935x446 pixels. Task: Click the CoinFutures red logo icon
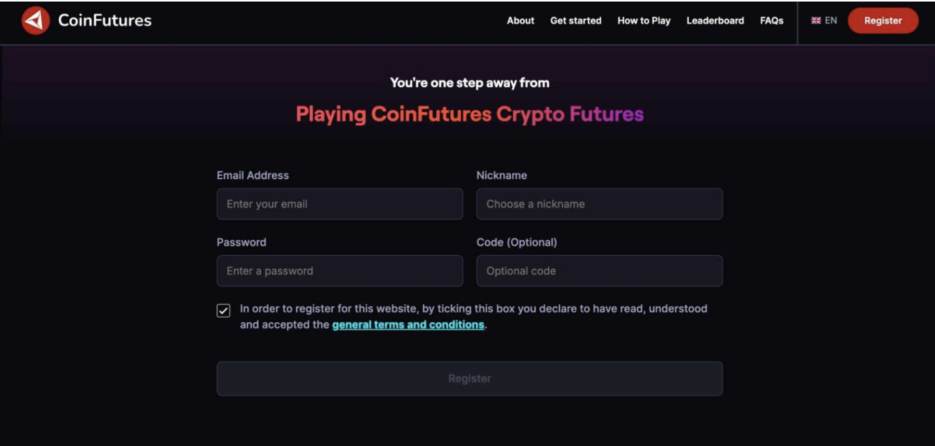click(x=35, y=21)
